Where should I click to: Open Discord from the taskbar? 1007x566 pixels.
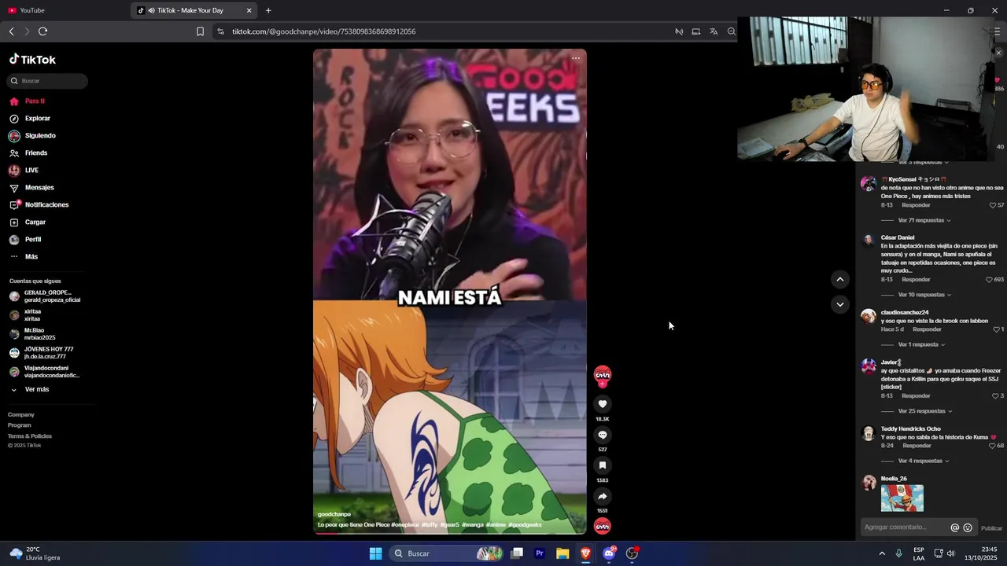pos(609,553)
